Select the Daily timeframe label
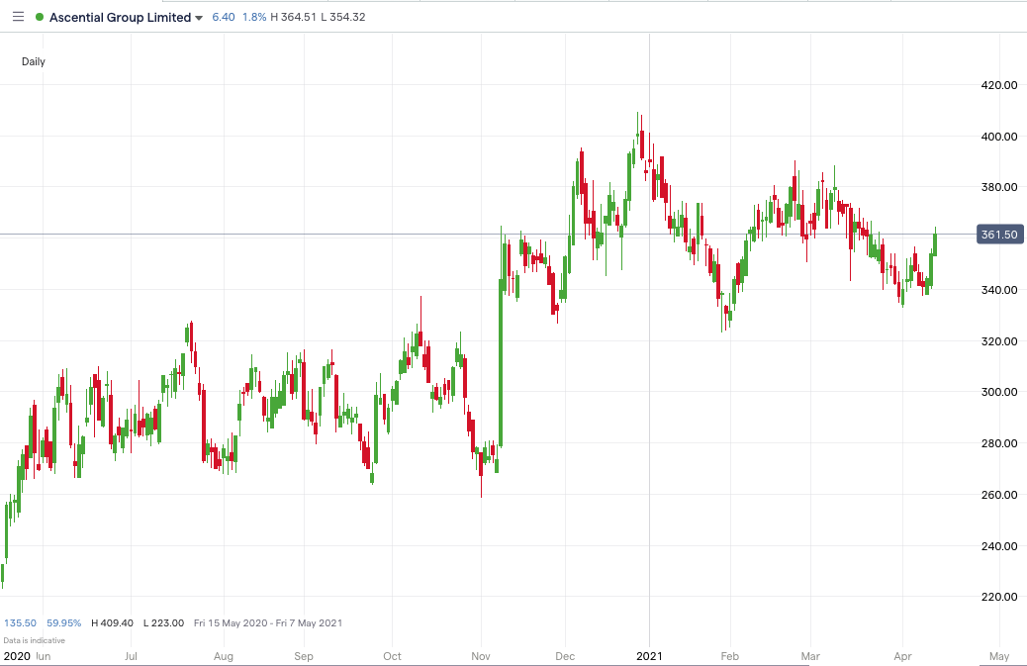1027x666 pixels. click(34, 61)
